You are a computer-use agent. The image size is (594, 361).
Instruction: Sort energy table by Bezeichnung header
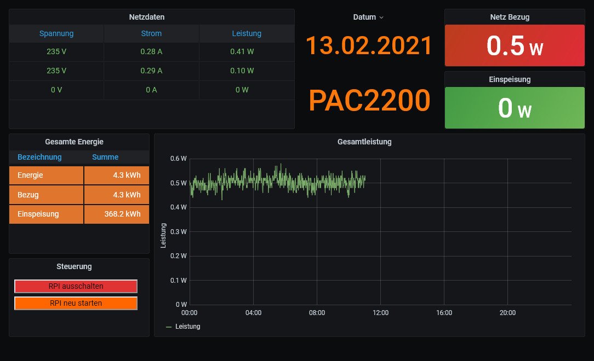[39, 158]
